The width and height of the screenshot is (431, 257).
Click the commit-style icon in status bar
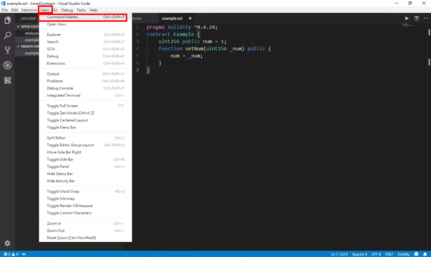coord(24,254)
